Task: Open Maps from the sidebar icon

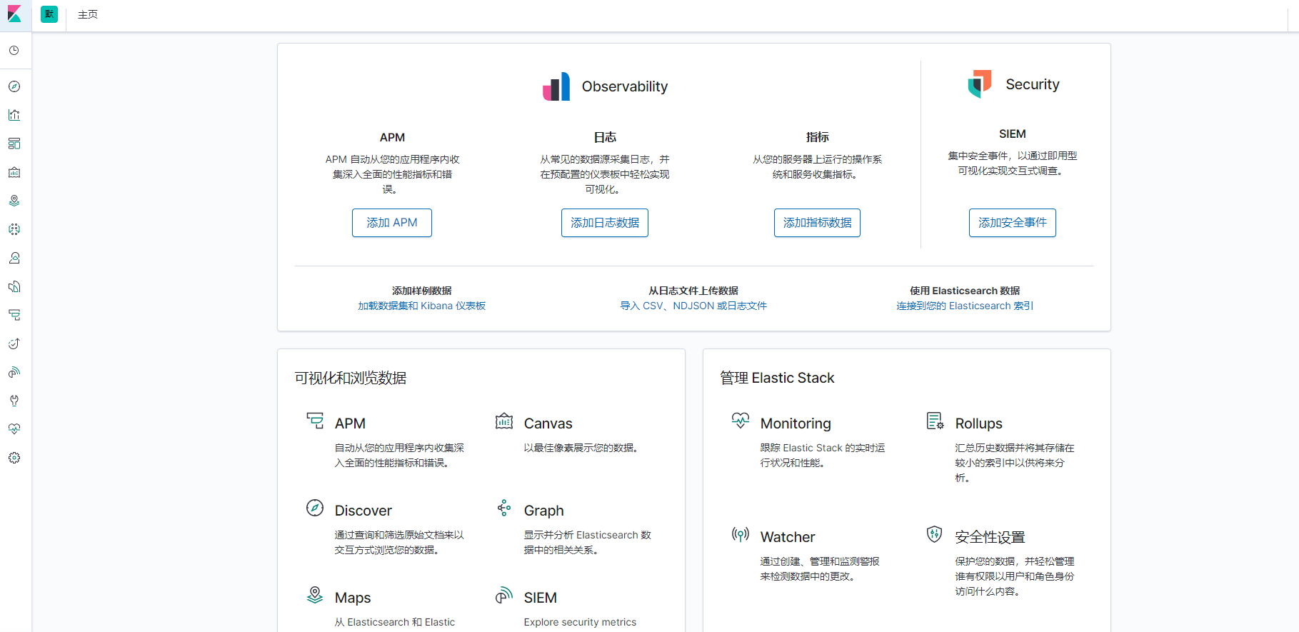Action: tap(14, 201)
